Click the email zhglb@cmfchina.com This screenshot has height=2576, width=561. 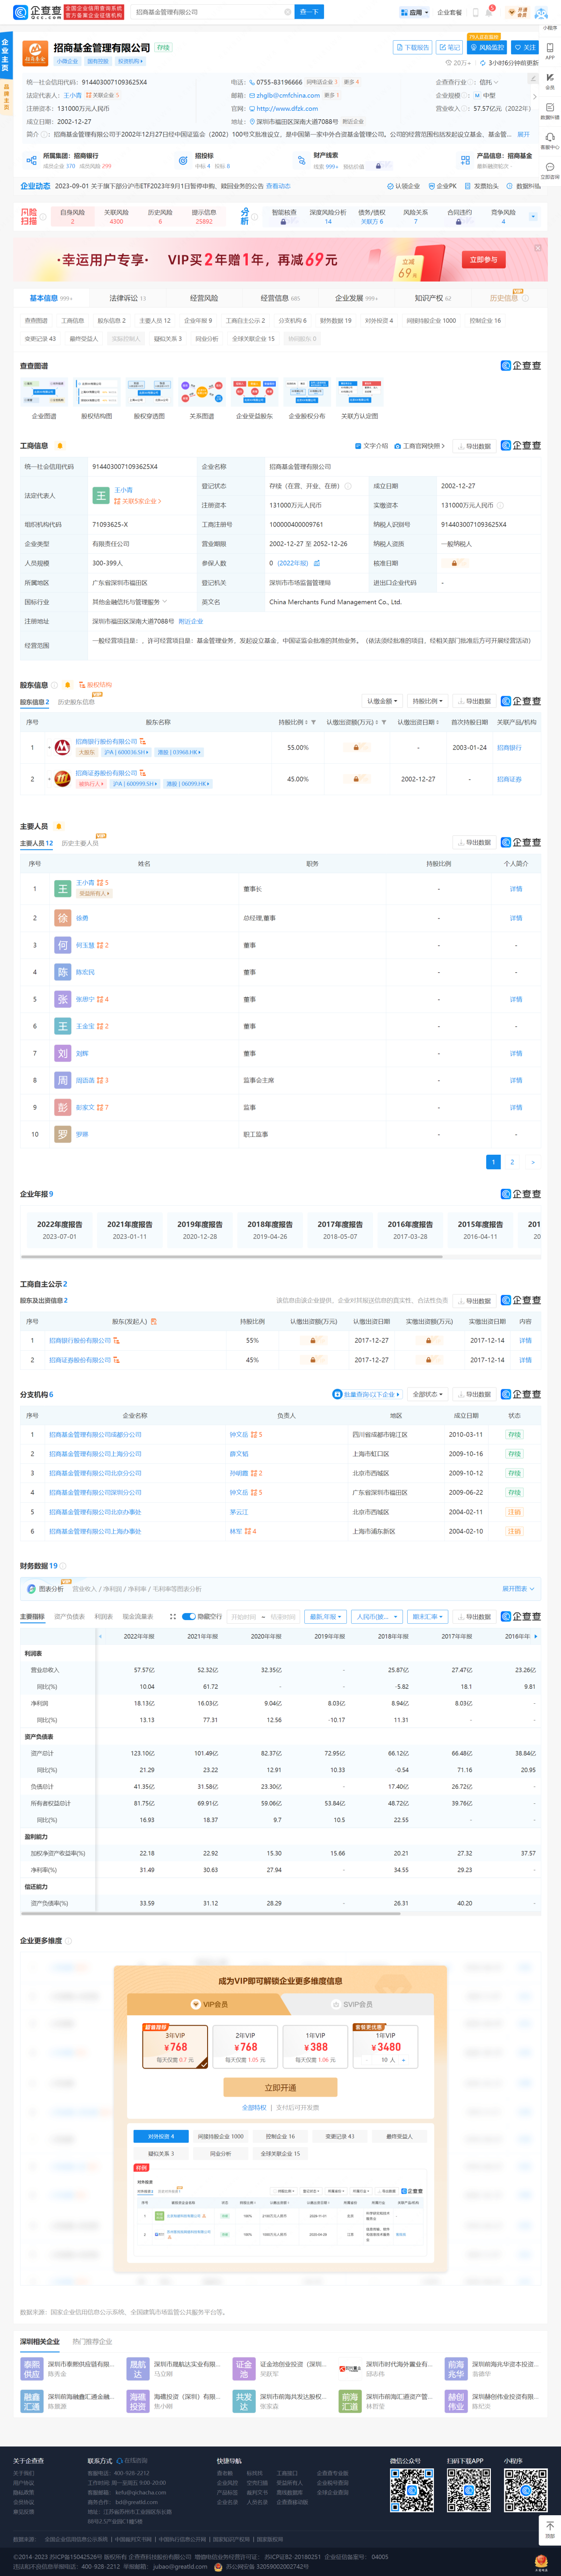288,95
